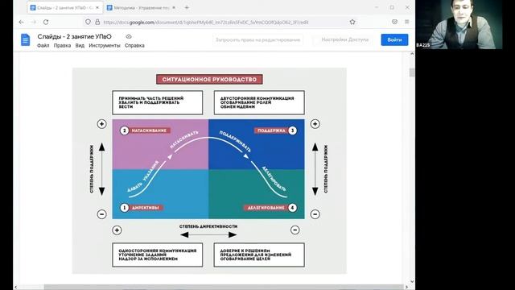Click the Доверие к решениям text box
515x290 pixels.
(259, 255)
